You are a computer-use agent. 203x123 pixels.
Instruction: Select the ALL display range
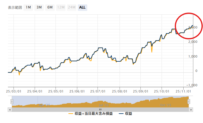coord(83,8)
